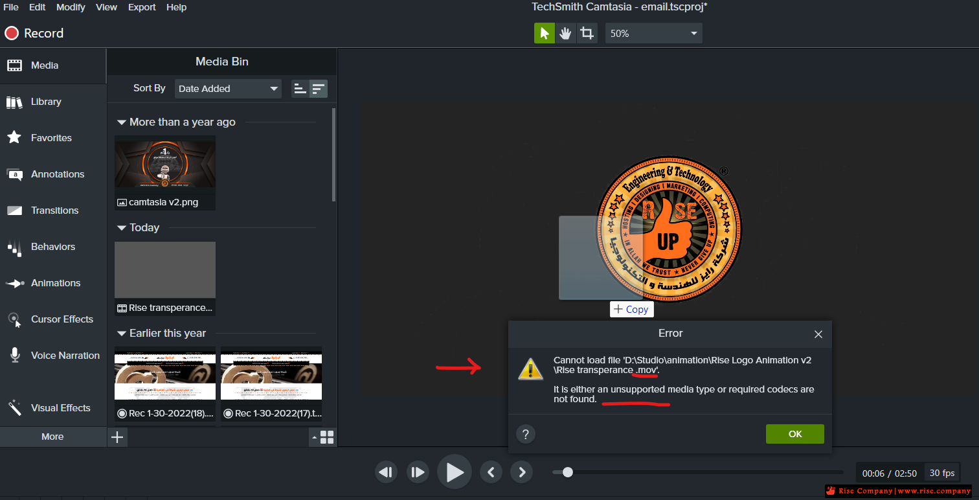Screen dimensions: 979x500
Task: Open the Visual Effects tab
Action: [53, 408]
